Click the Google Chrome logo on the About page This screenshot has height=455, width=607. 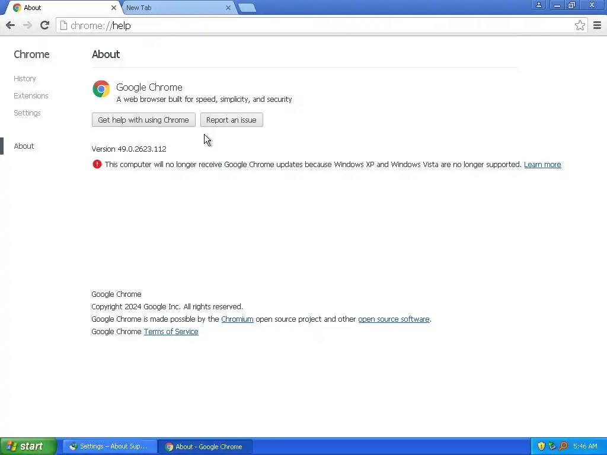[101, 89]
